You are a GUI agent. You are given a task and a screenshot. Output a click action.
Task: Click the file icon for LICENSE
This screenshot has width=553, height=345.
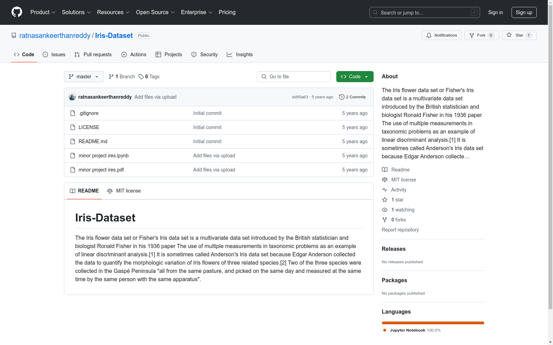click(73, 127)
